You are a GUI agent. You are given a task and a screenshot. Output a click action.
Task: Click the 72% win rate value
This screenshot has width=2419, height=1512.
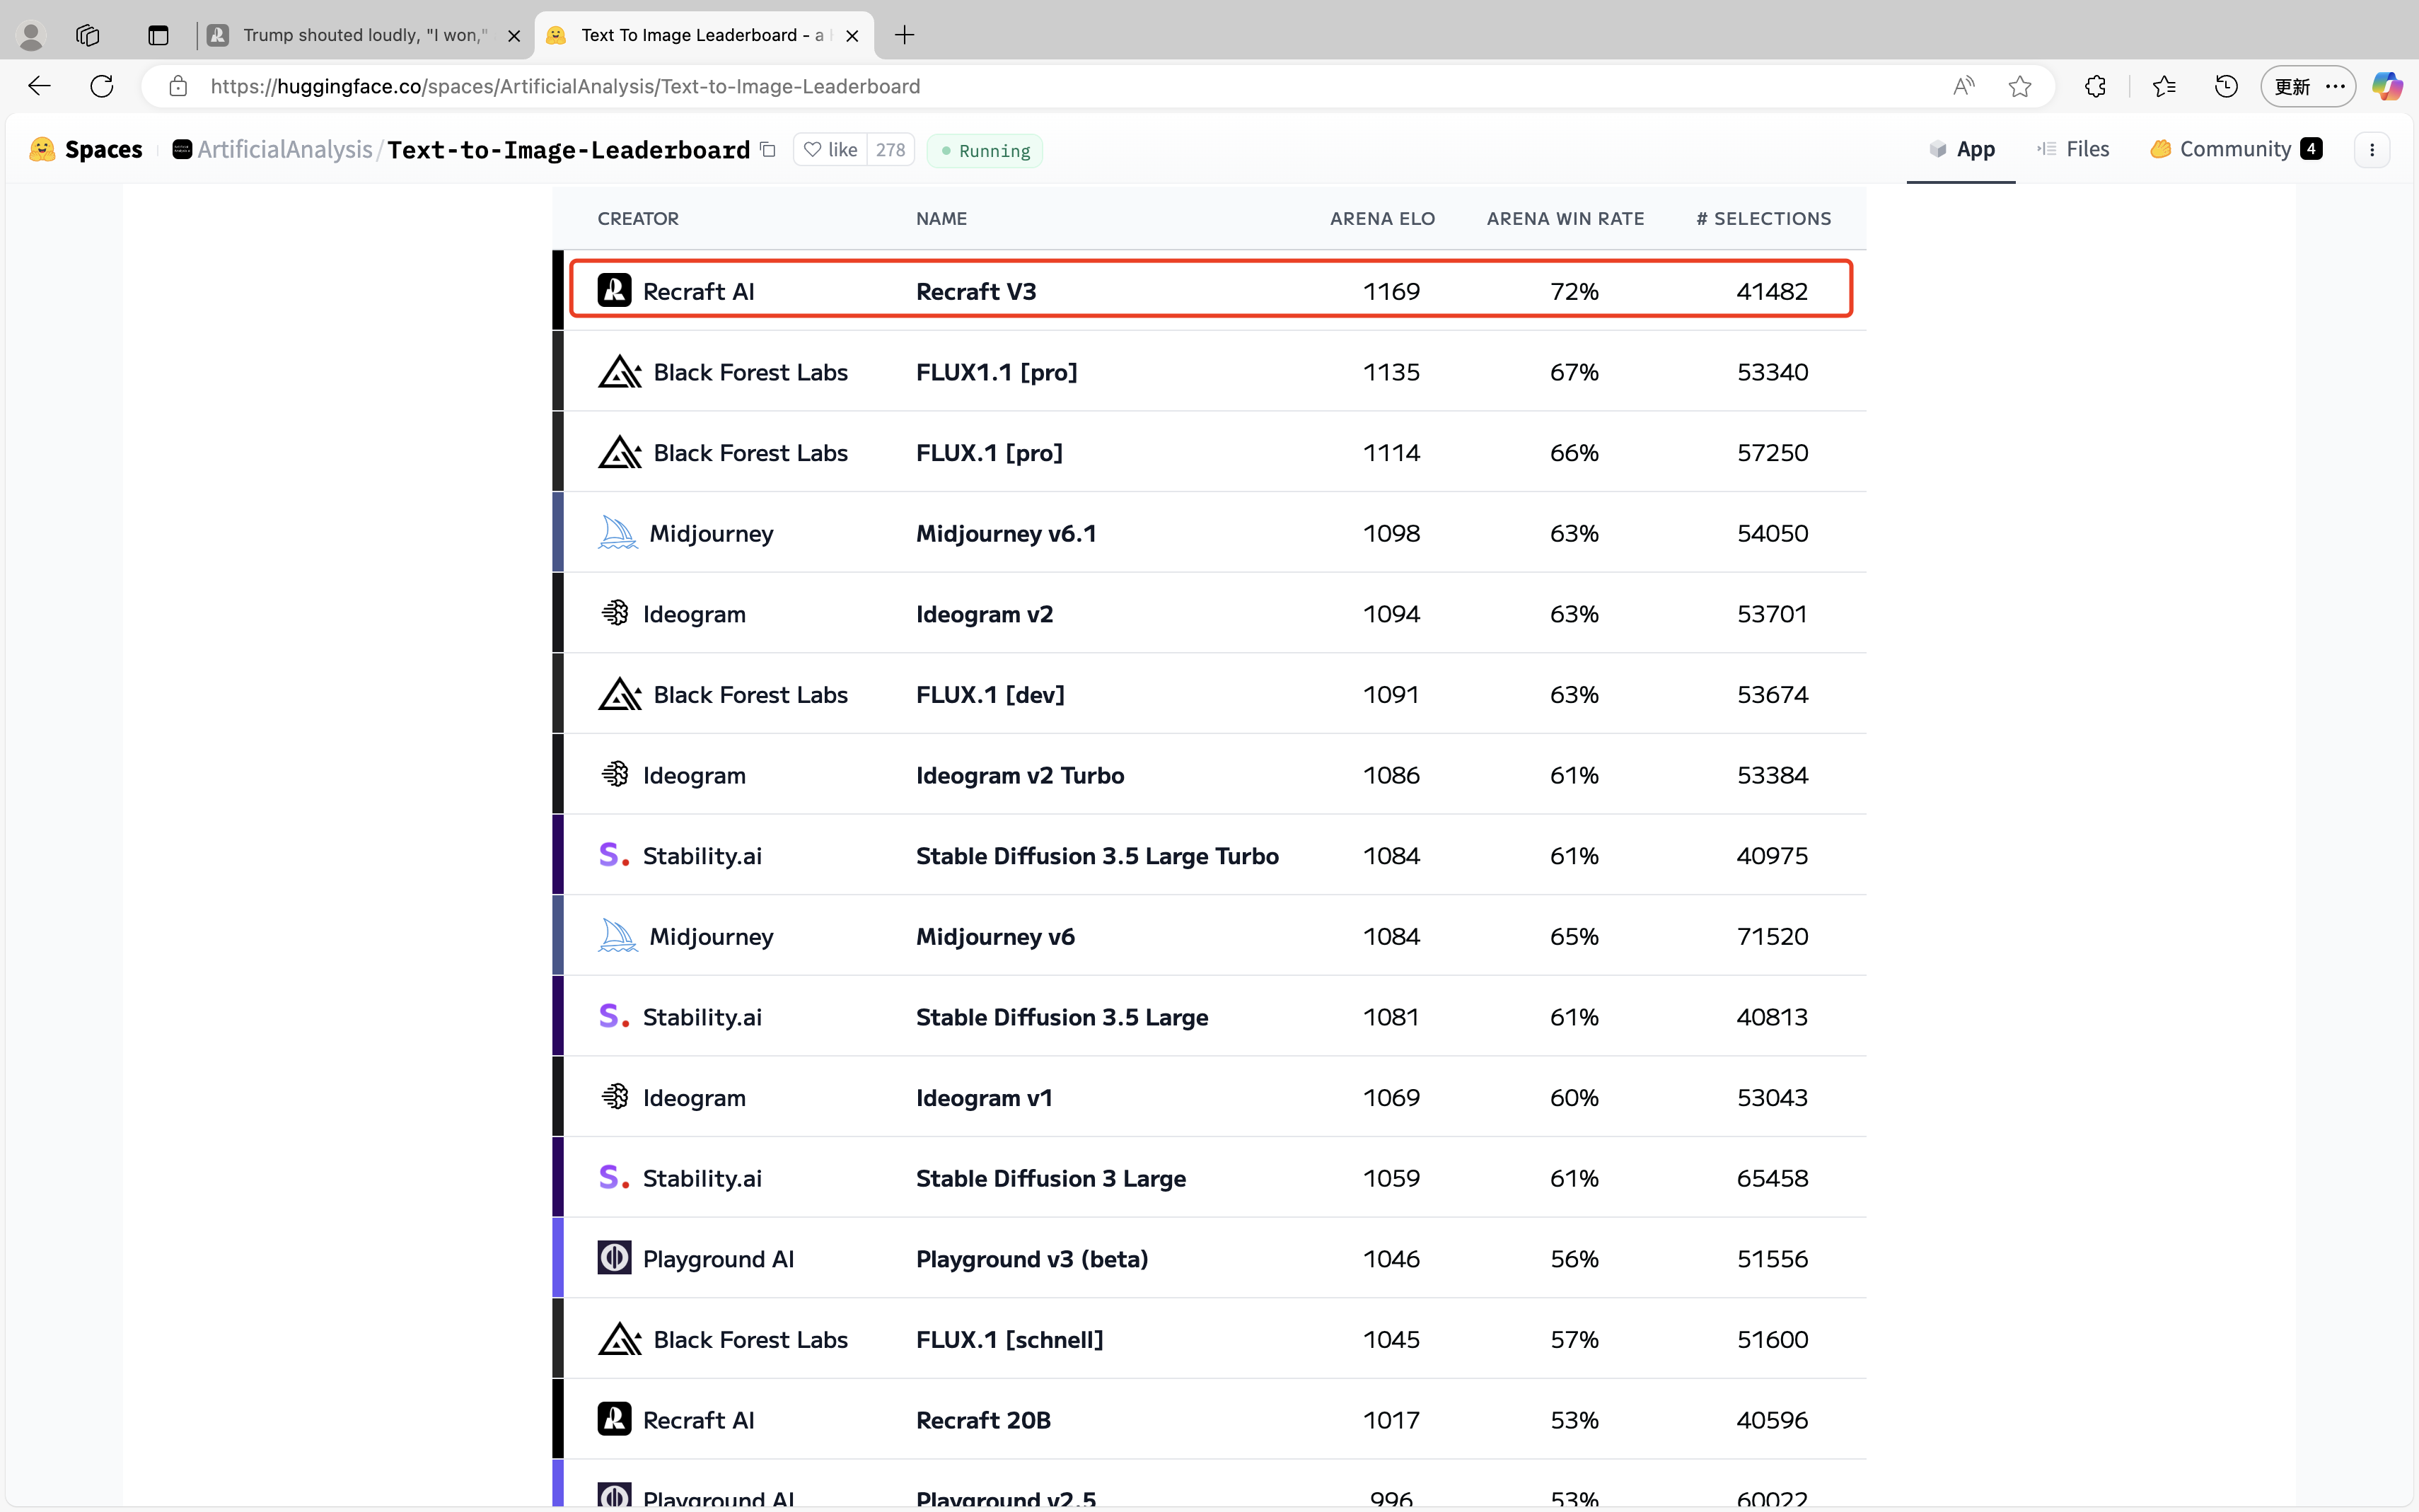click(1574, 291)
